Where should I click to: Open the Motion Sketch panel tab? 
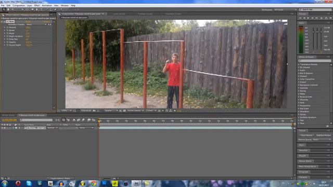[x=305, y=161]
